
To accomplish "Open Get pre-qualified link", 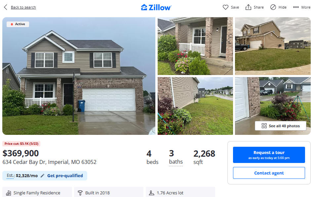I will (65, 176).
